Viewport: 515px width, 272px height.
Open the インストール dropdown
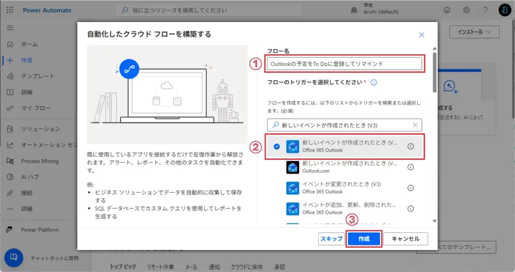click(x=474, y=32)
